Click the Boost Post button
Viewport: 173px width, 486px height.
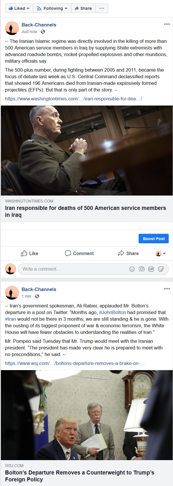[154, 239]
